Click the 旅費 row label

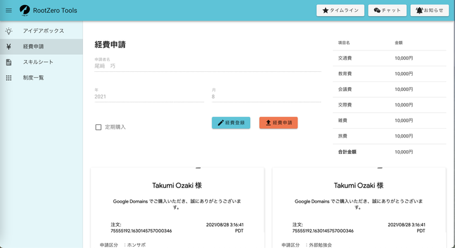[x=343, y=136]
